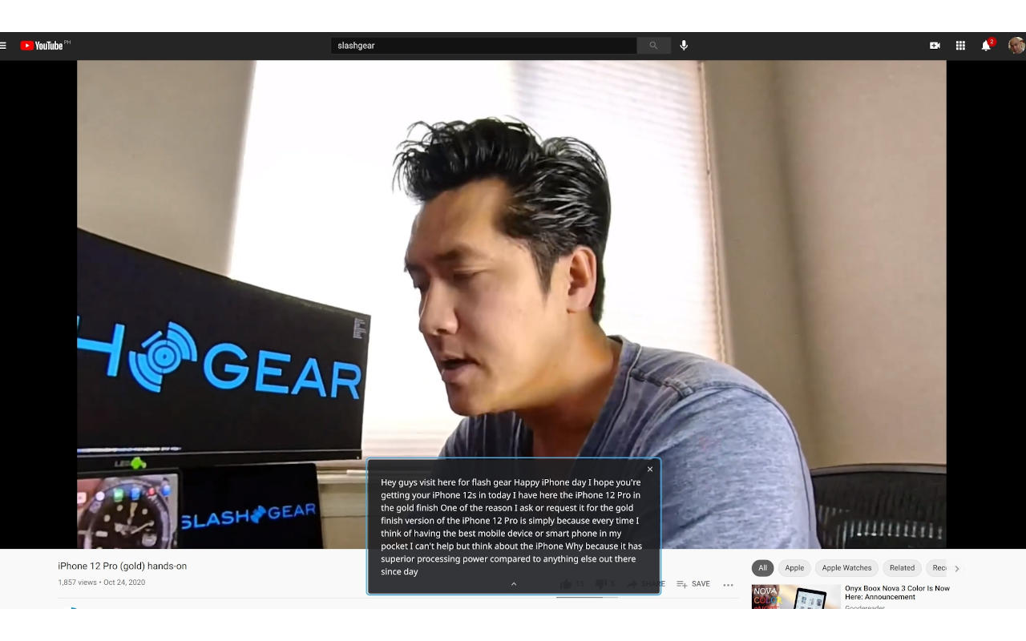Open the YouTube hamburger guide menu
The height and width of the screenshot is (641, 1026).
tap(3, 46)
